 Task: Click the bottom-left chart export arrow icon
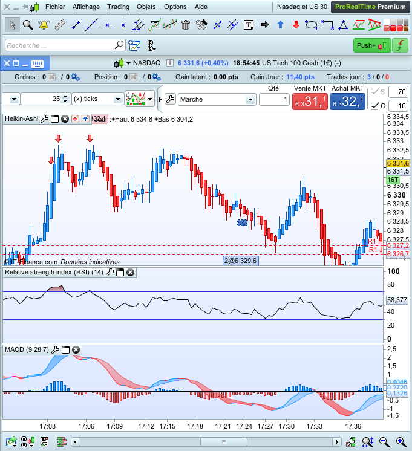point(11,442)
